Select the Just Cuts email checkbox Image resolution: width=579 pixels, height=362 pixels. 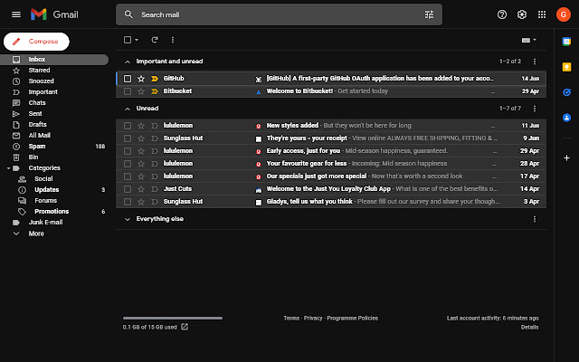click(128, 188)
